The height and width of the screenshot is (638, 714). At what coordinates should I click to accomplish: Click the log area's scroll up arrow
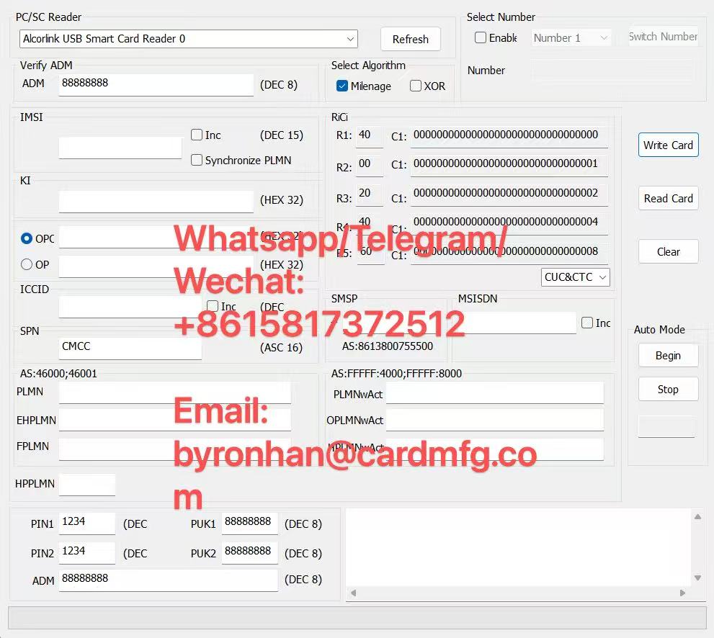[x=697, y=517]
